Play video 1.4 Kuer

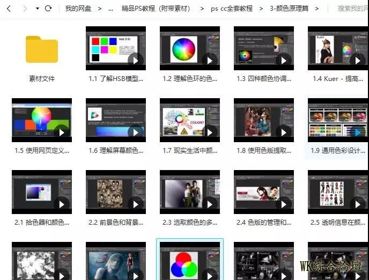357,61
